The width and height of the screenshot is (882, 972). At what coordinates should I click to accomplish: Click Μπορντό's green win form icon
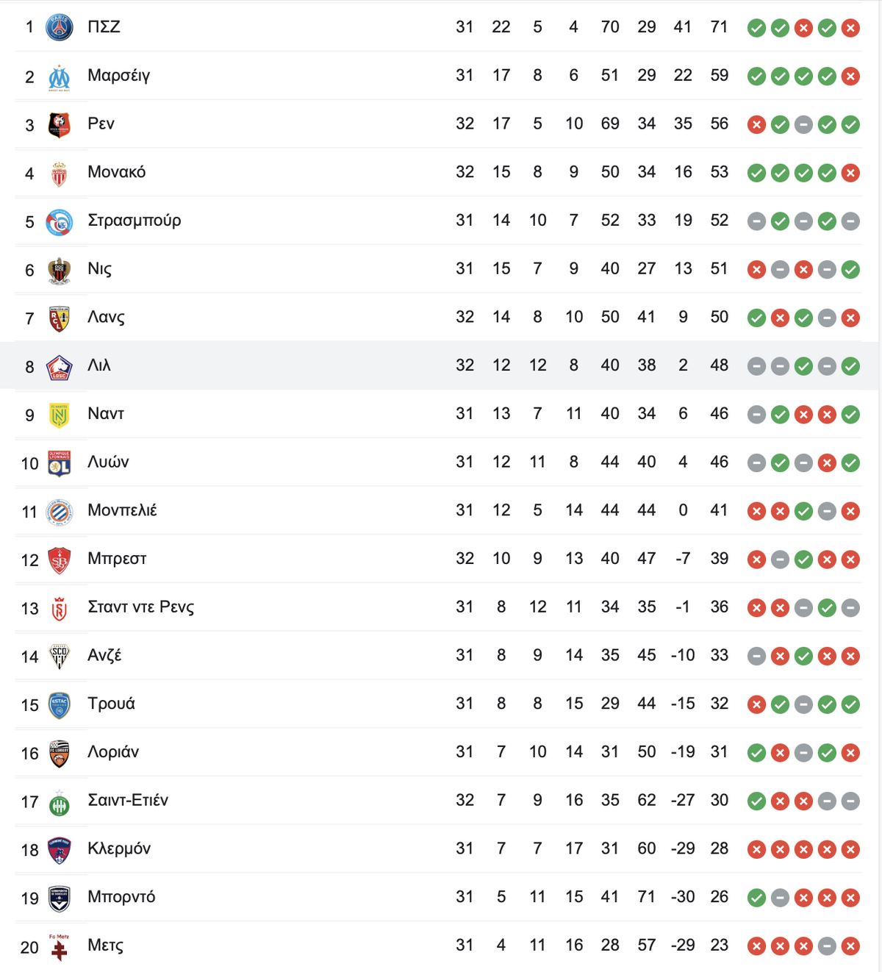point(756,898)
